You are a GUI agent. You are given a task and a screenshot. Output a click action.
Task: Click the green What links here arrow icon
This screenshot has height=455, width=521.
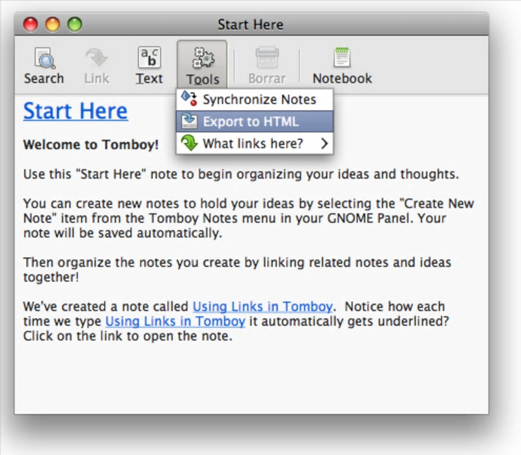[190, 143]
